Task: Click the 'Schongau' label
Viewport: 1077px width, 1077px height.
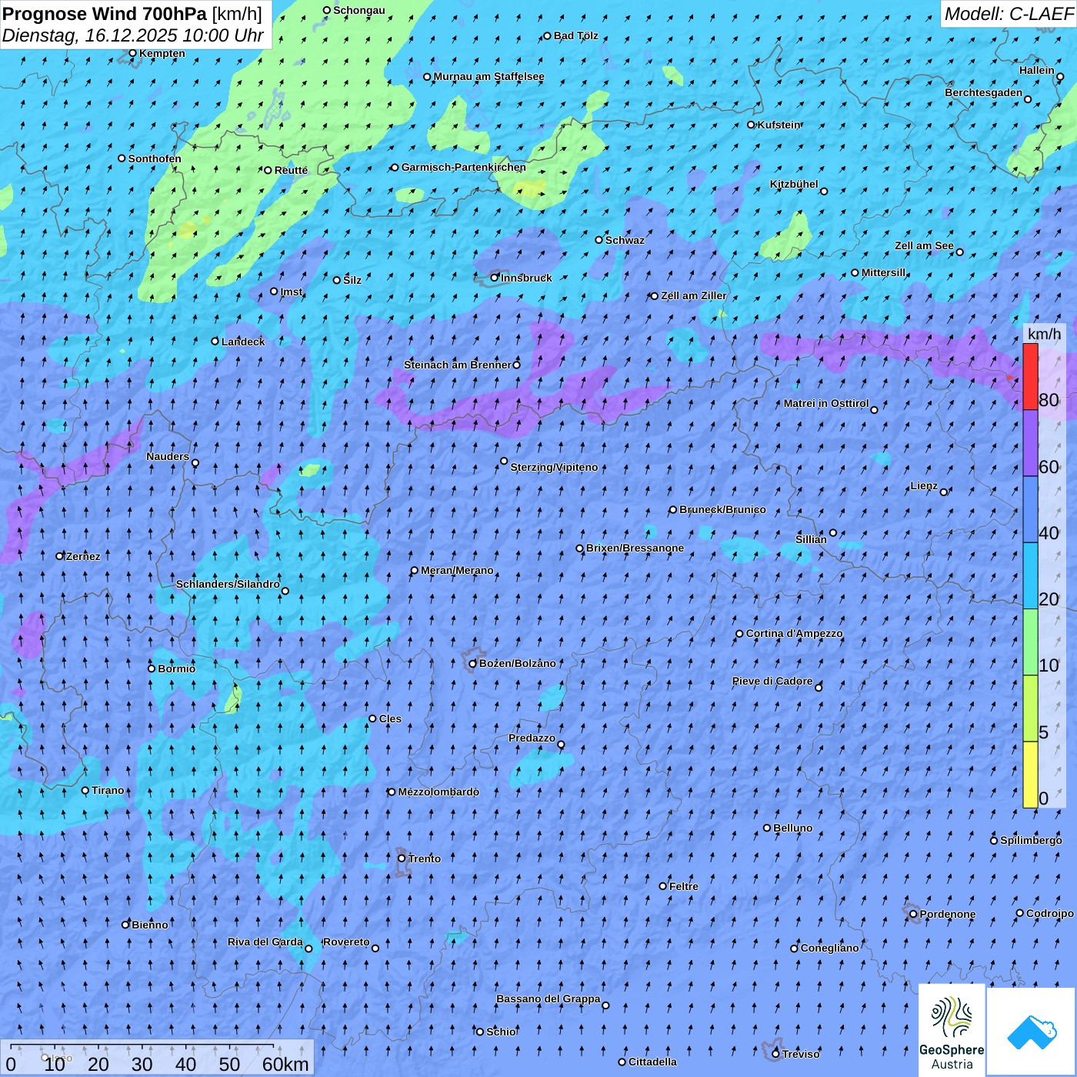Action: pyautogui.click(x=359, y=10)
